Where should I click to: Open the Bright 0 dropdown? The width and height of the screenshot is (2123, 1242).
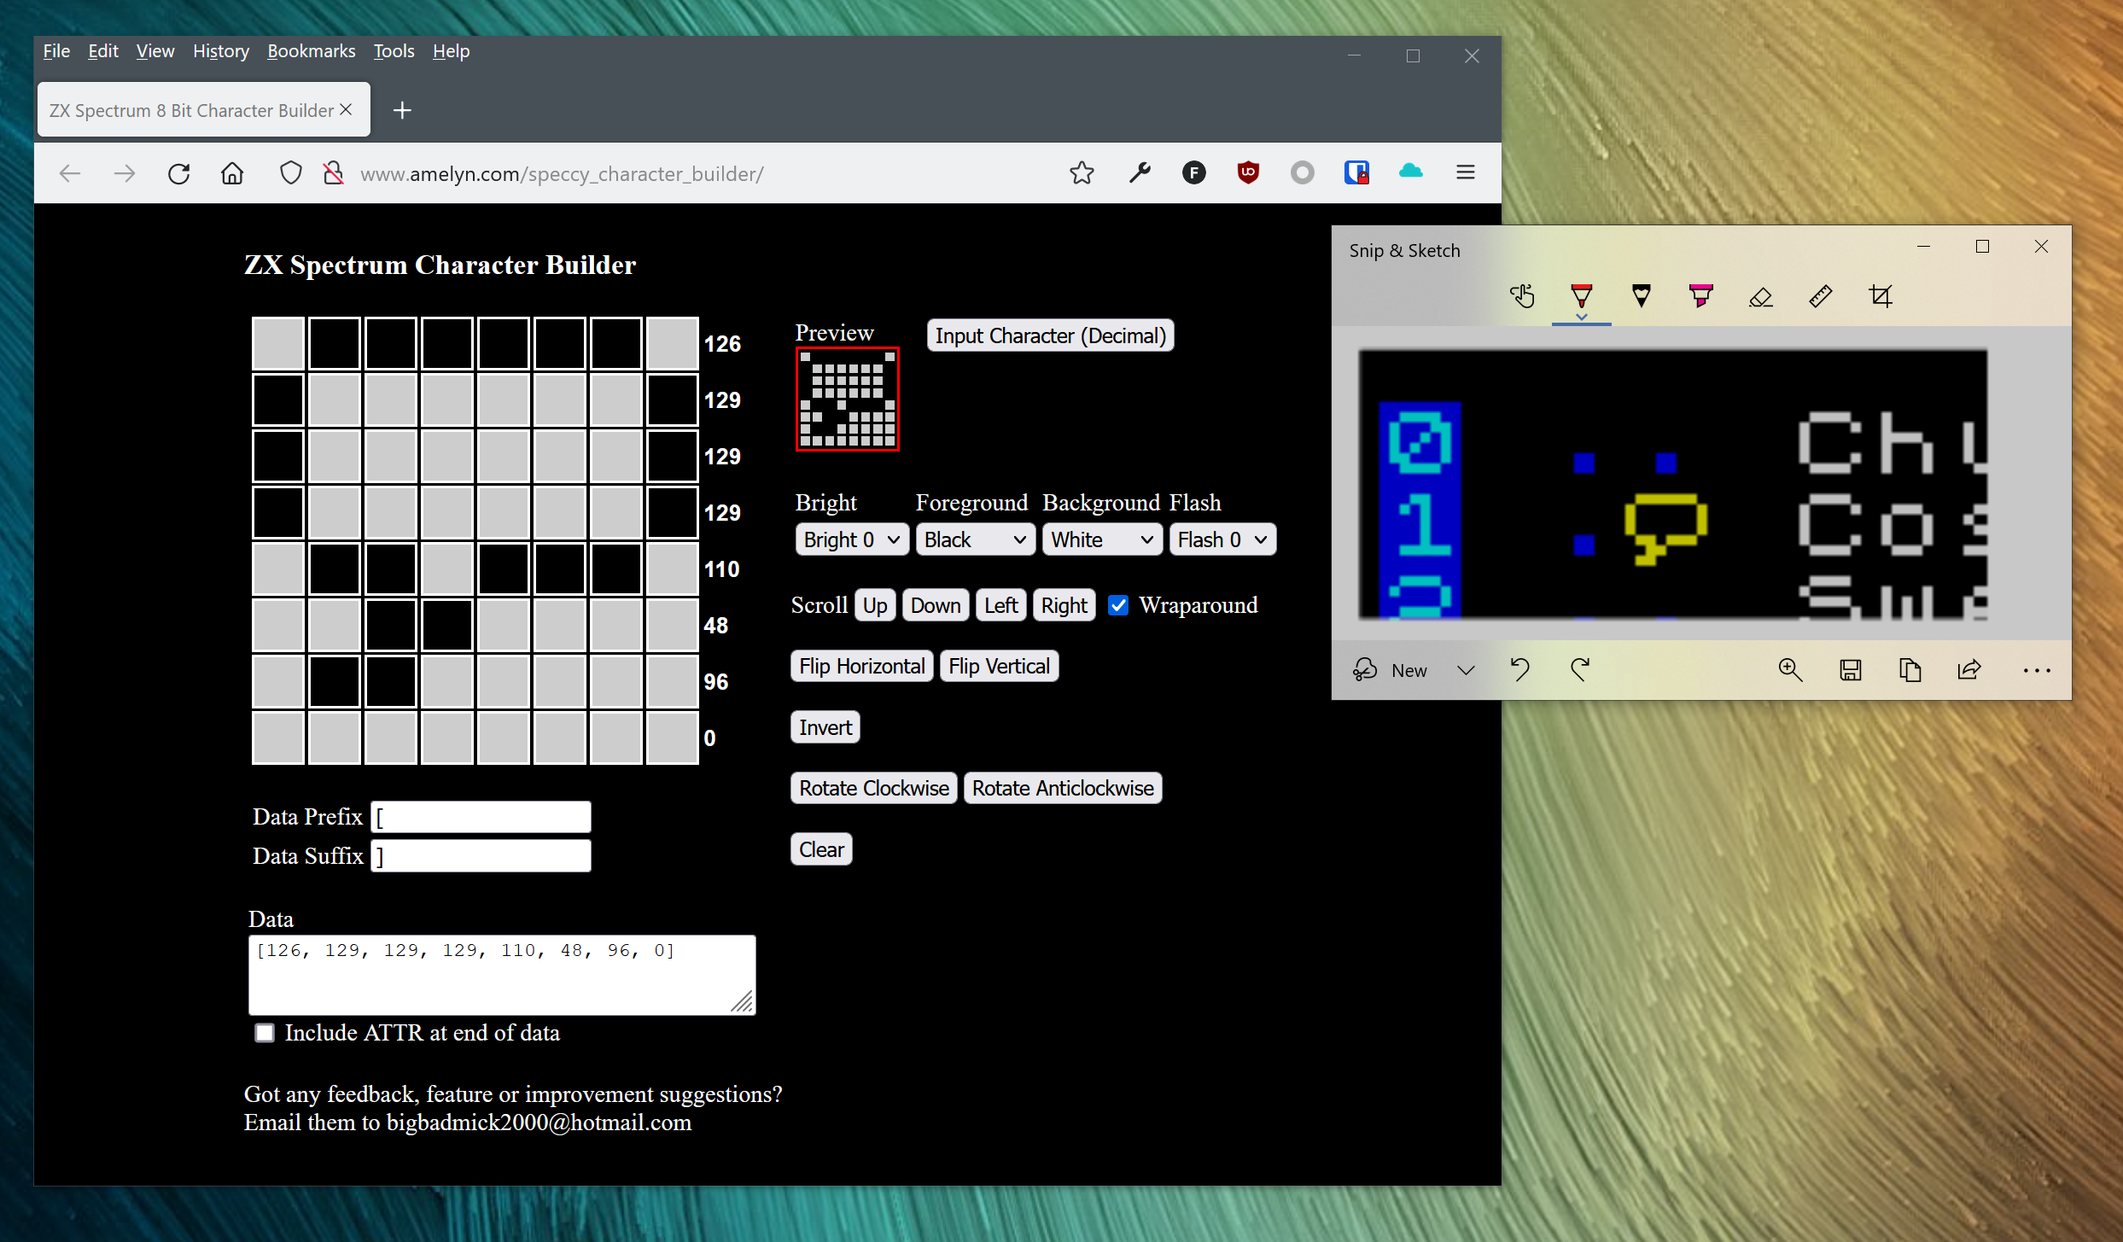click(x=851, y=539)
